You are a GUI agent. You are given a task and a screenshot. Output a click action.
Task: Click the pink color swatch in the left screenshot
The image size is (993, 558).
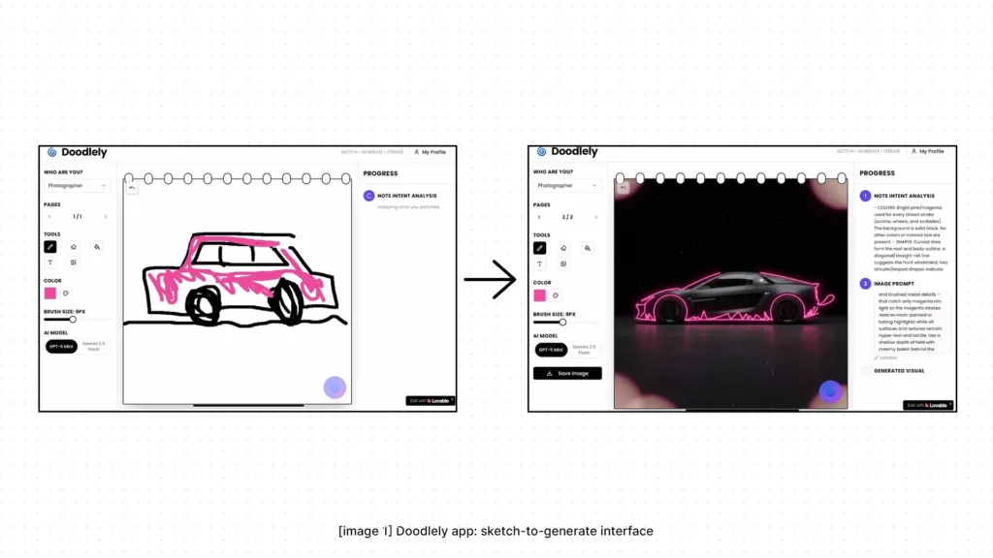click(x=50, y=293)
